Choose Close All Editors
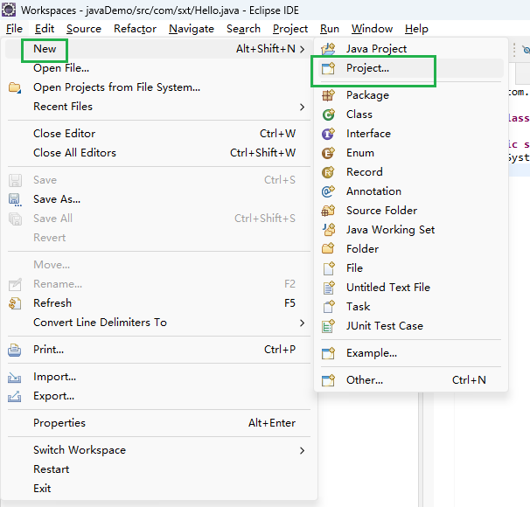530x507 pixels. tap(158, 153)
